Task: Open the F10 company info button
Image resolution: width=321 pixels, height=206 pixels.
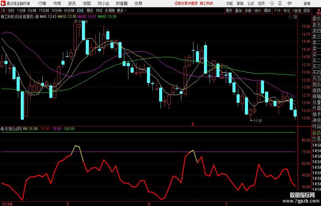Action: pyautogui.click(x=278, y=10)
